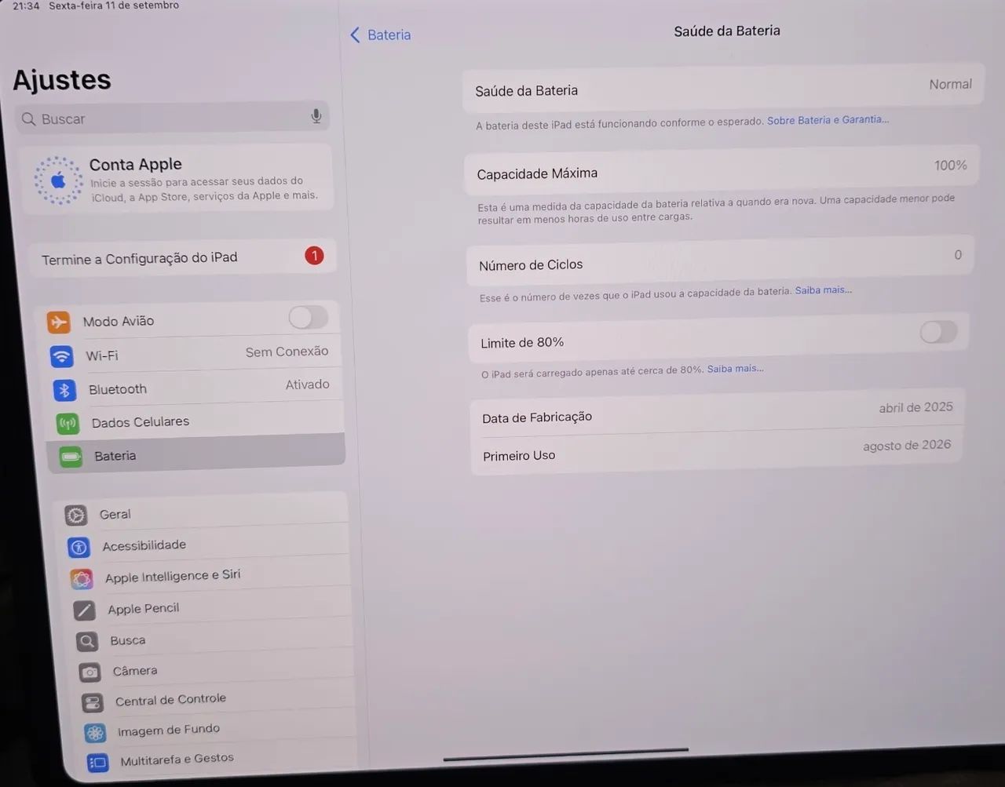1005x787 pixels.
Task: Tap the Apple Intelligence e Siri icon
Action: (x=82, y=579)
